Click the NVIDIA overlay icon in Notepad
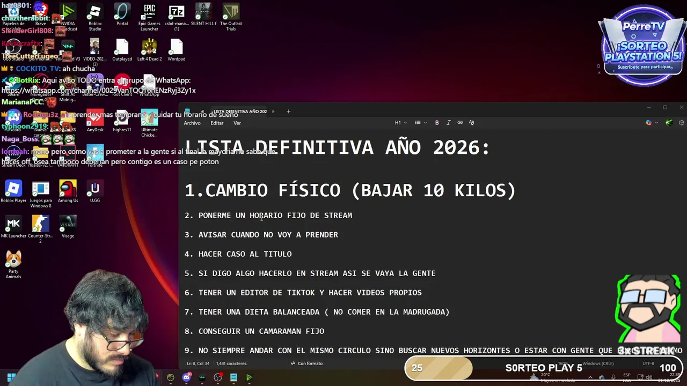Screen dimensions: 687x386 pyautogui.click(x=669, y=123)
